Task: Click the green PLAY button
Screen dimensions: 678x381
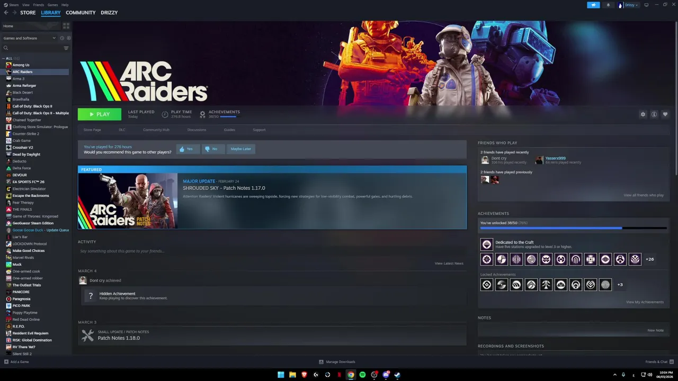Action: (x=100, y=114)
